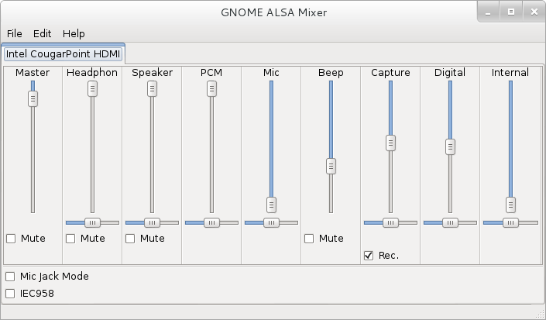Enable Mute checkbox for Headphone

pos(70,239)
